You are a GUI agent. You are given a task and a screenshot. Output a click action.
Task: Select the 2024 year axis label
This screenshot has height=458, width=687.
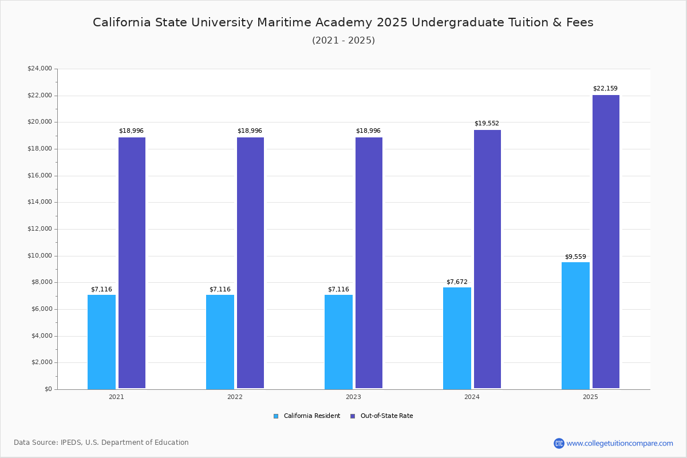point(472,396)
